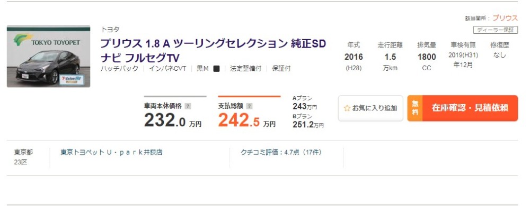The height and width of the screenshot is (206, 530).
Task: Click 在庫確認・見積依頼 button
Action: pyautogui.click(x=463, y=108)
